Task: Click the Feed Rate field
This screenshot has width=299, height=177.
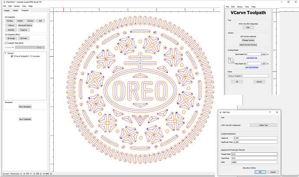Action: point(254,158)
